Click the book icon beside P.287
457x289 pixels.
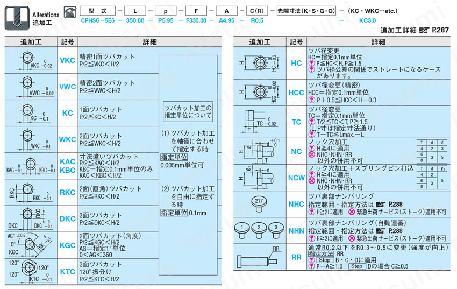point(424,30)
